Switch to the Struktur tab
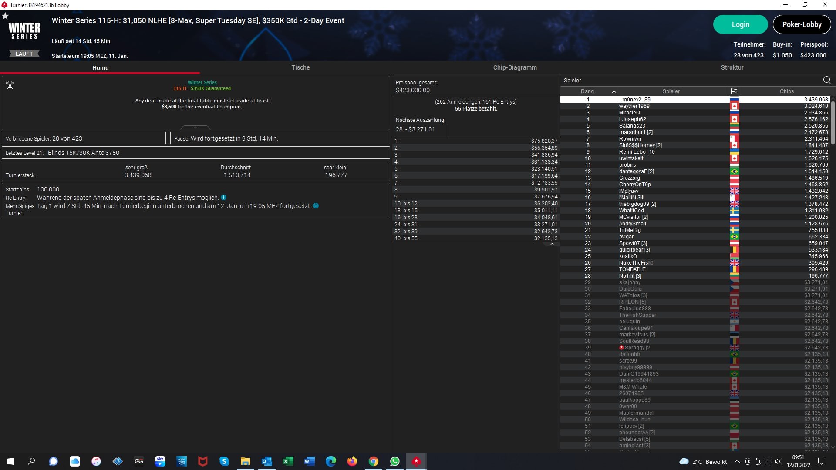836x470 pixels. (x=732, y=67)
